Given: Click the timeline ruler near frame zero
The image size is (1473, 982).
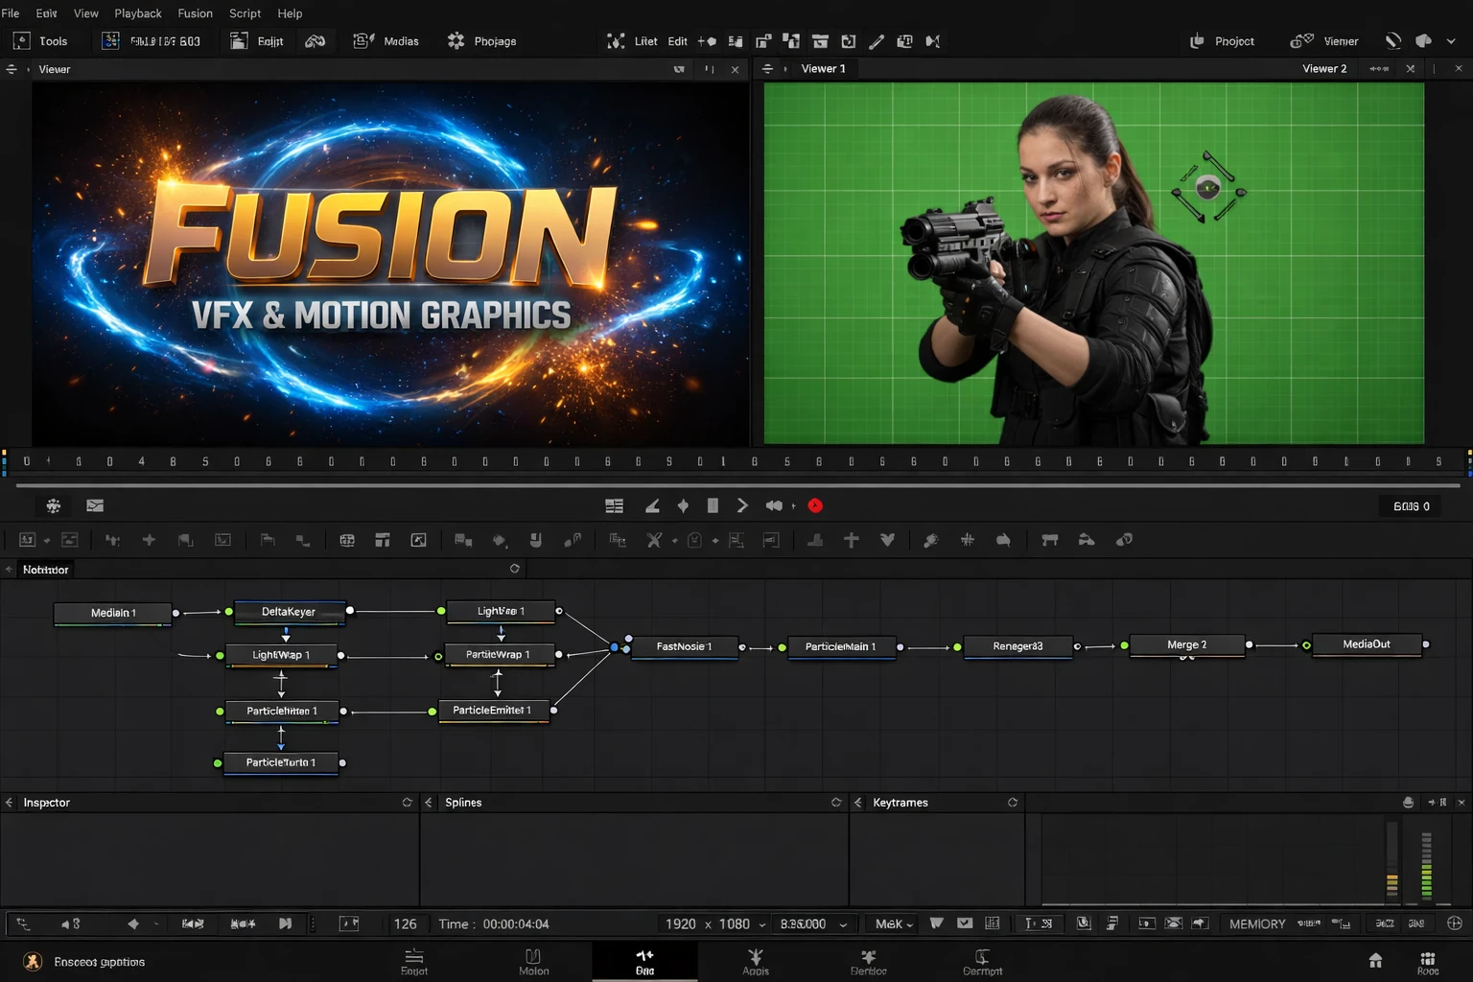Looking at the screenshot, I should pyautogui.click(x=27, y=460).
